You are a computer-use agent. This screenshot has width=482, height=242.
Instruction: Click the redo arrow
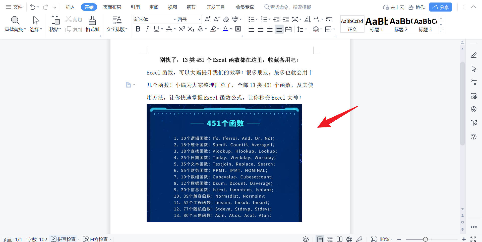coord(45,7)
